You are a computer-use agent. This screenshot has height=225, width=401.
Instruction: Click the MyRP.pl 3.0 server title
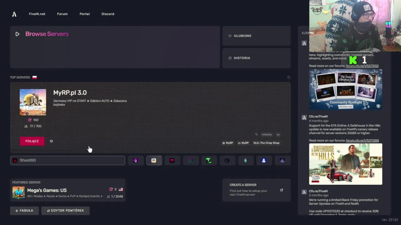coord(70,92)
